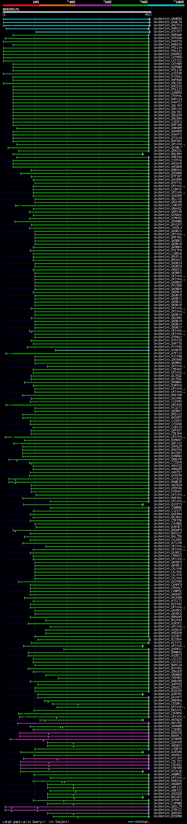Open hit UniRef100_Q42703
This screenshot has width=187, height=824.
click(x=168, y=25)
